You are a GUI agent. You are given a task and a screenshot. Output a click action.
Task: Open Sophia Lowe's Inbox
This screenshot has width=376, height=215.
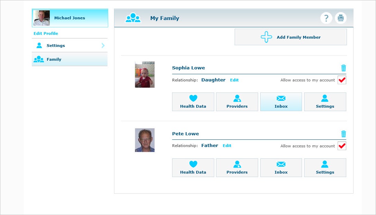point(281,102)
